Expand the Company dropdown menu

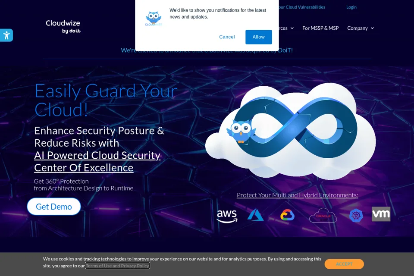click(361, 28)
